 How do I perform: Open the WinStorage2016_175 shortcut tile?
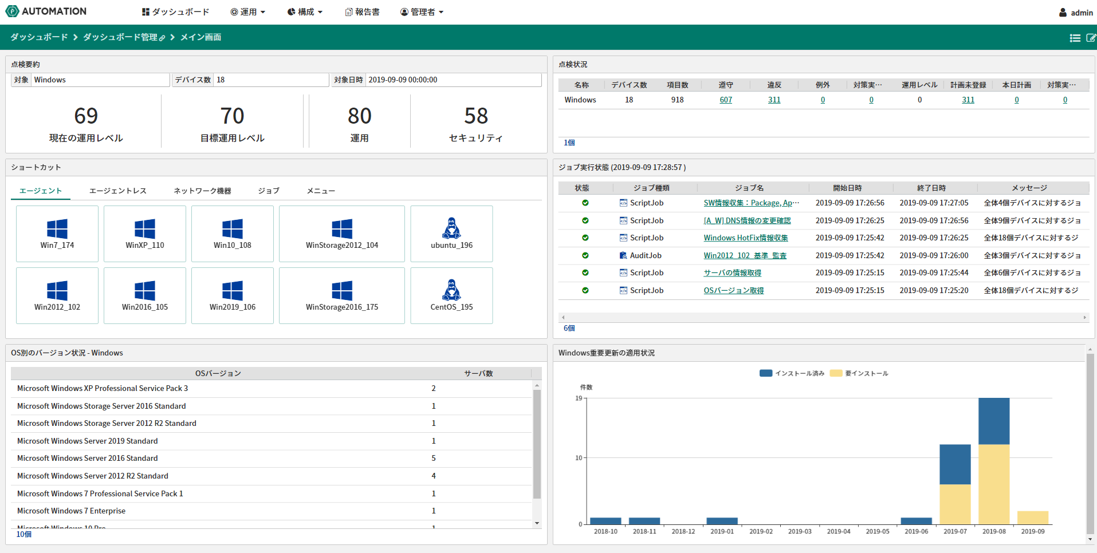pos(342,295)
